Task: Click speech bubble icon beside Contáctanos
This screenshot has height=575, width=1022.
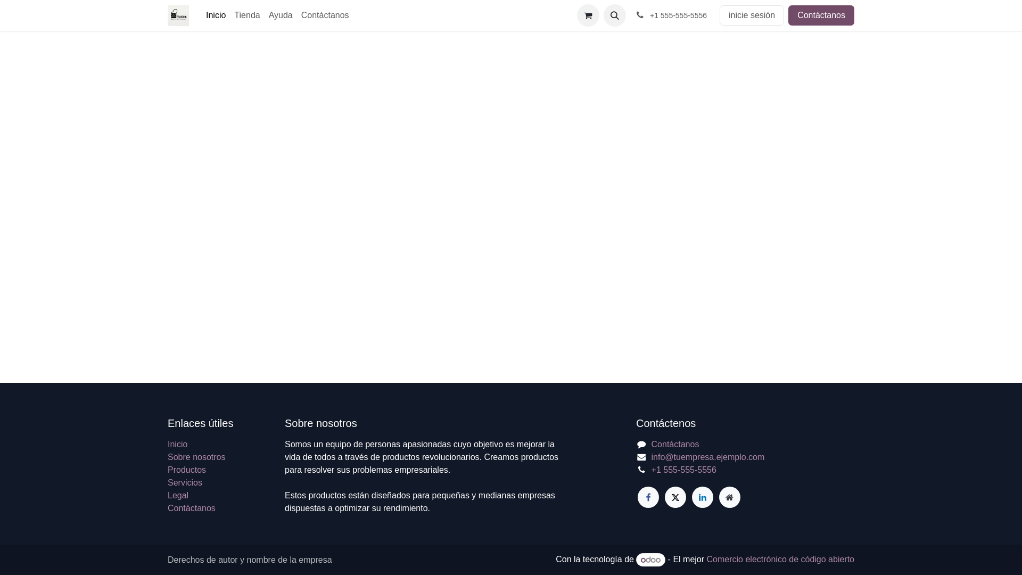Action: pos(641,445)
